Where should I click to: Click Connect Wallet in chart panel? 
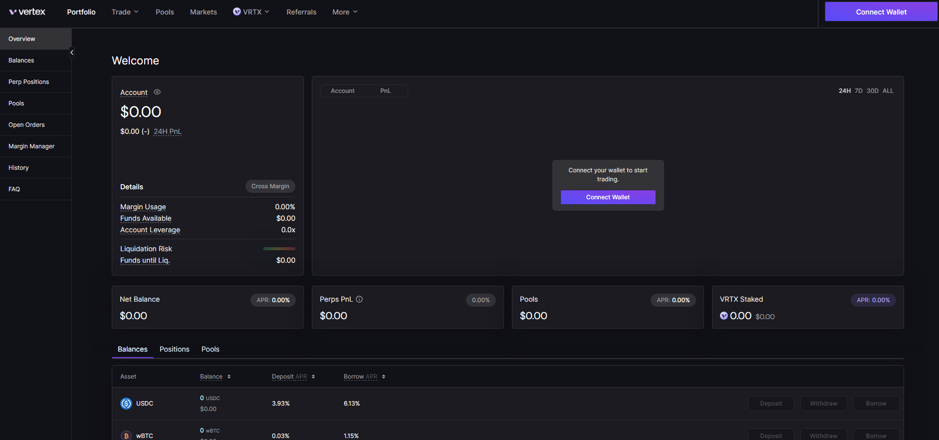coord(608,197)
